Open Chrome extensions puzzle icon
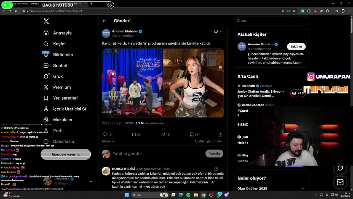353x199 pixels. pos(328,11)
